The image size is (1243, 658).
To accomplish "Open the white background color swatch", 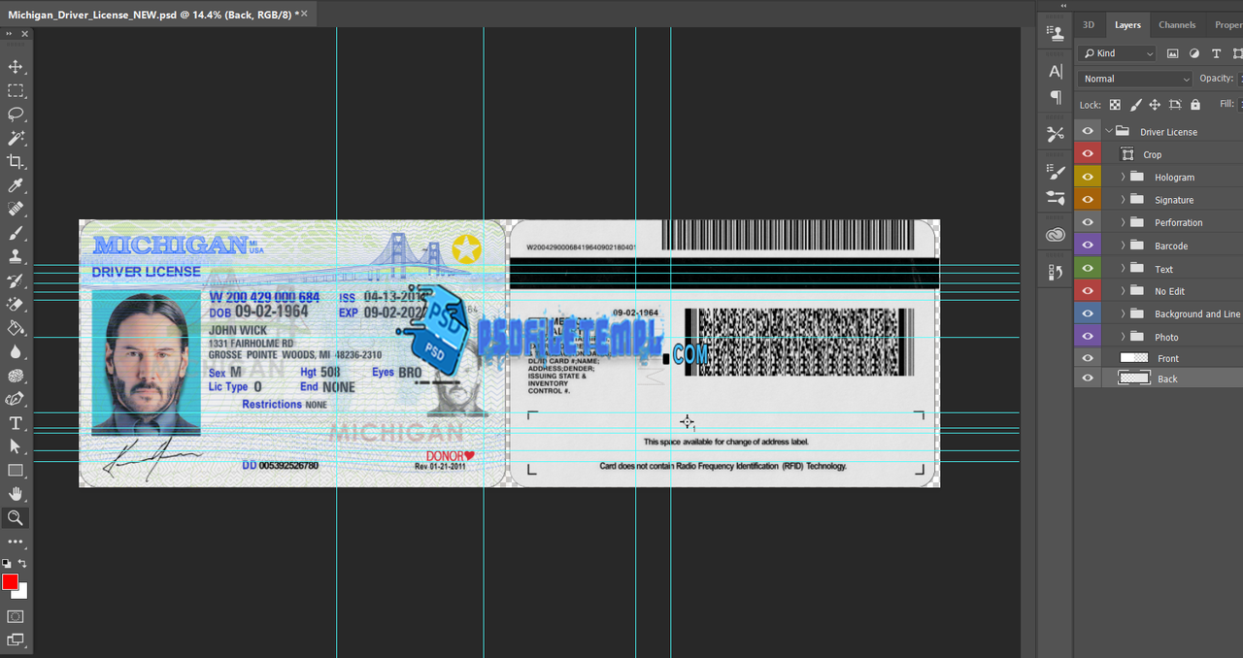I will [22, 591].
